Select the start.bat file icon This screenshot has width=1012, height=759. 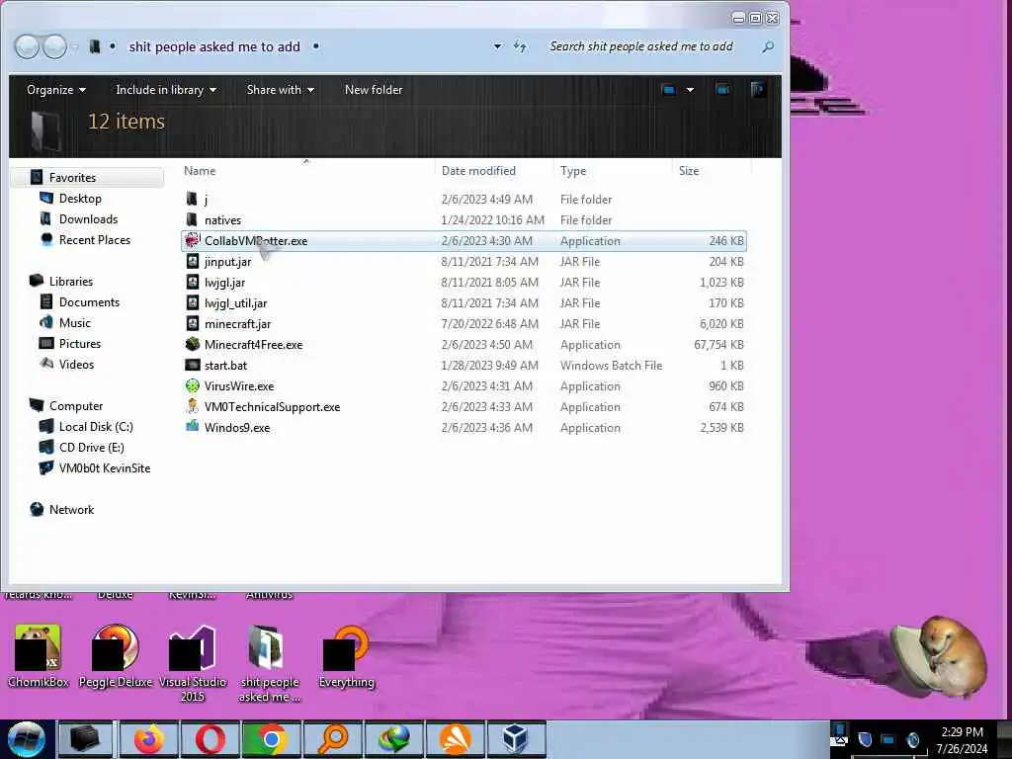[193, 365]
